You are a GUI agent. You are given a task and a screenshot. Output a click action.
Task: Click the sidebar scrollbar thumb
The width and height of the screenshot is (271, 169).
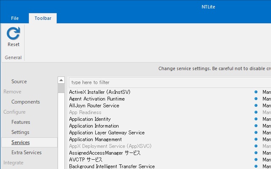pos(61,88)
